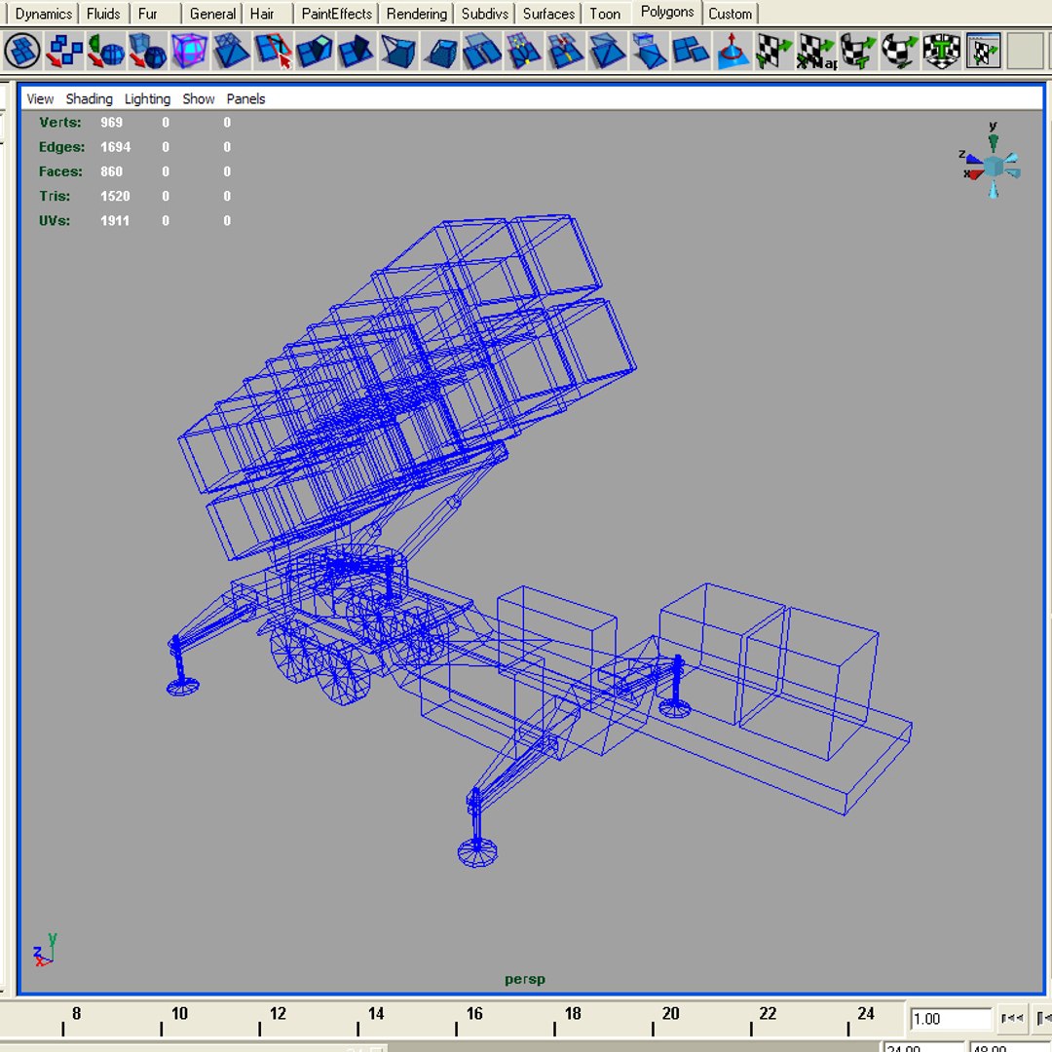Switch to the Subdivs shelf tab
The height and width of the screenshot is (1052, 1052).
(484, 14)
